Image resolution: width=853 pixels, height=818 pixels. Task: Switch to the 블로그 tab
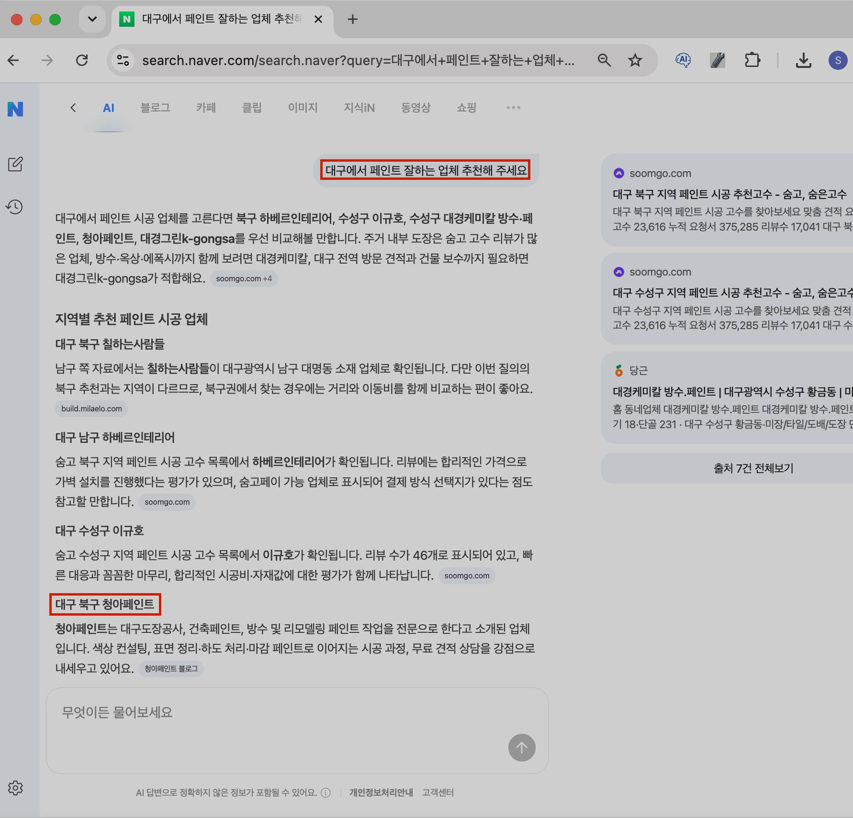tap(155, 108)
